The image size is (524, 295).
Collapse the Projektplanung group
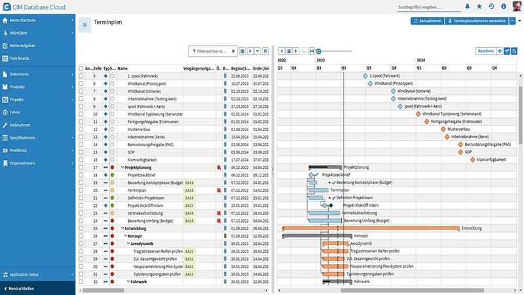122,167
